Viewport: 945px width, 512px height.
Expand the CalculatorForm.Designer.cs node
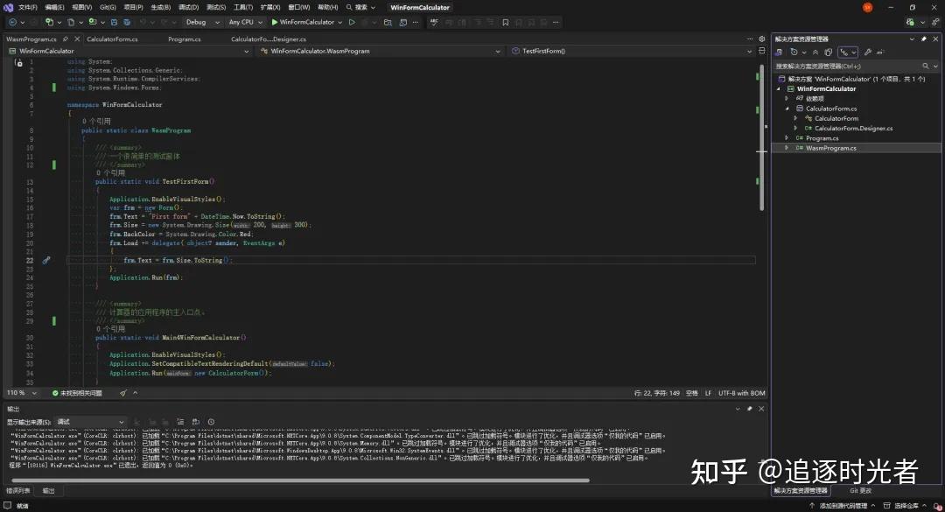tap(795, 129)
